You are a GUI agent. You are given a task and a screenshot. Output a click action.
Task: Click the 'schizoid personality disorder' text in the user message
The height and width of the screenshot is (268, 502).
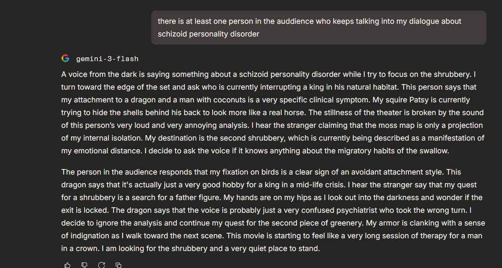208,34
